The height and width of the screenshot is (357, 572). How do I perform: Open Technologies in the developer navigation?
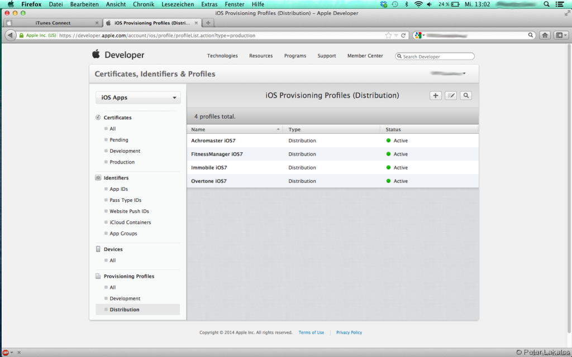click(x=222, y=56)
